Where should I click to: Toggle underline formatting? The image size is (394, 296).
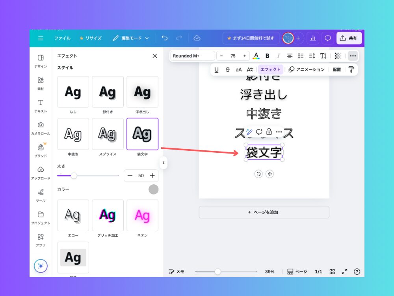[x=216, y=70]
